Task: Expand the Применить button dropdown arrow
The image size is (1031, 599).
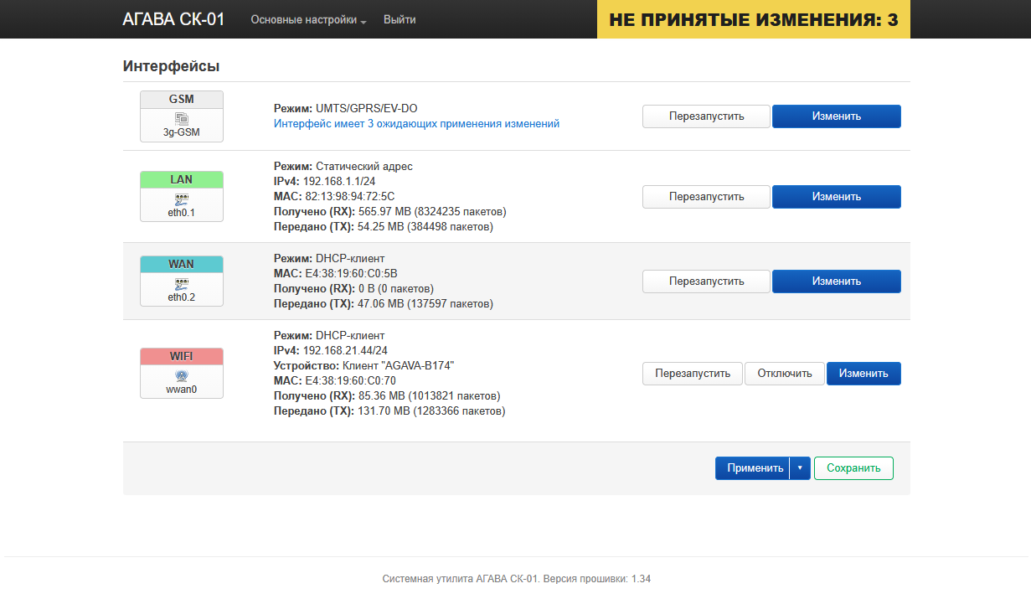Action: [800, 468]
